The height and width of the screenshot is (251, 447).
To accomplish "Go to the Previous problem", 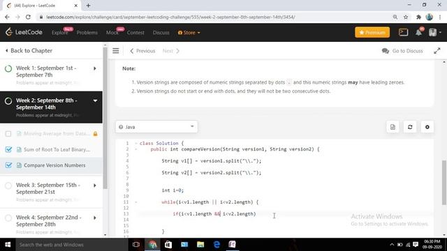I will pos(142,51).
